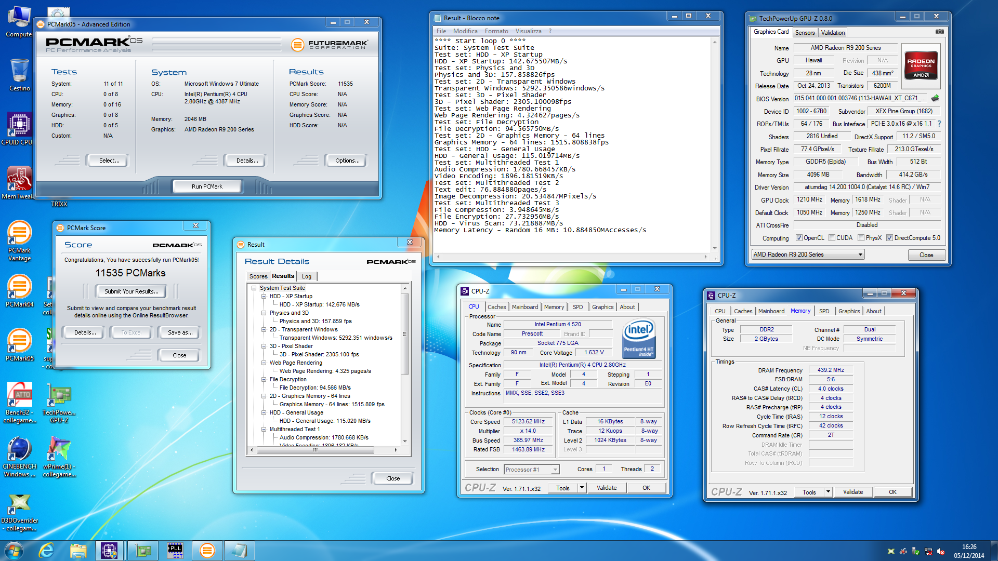Open the Tools dropdown arrow in CPU-Z CPU window
Image resolution: width=998 pixels, height=561 pixels.
coord(582,488)
